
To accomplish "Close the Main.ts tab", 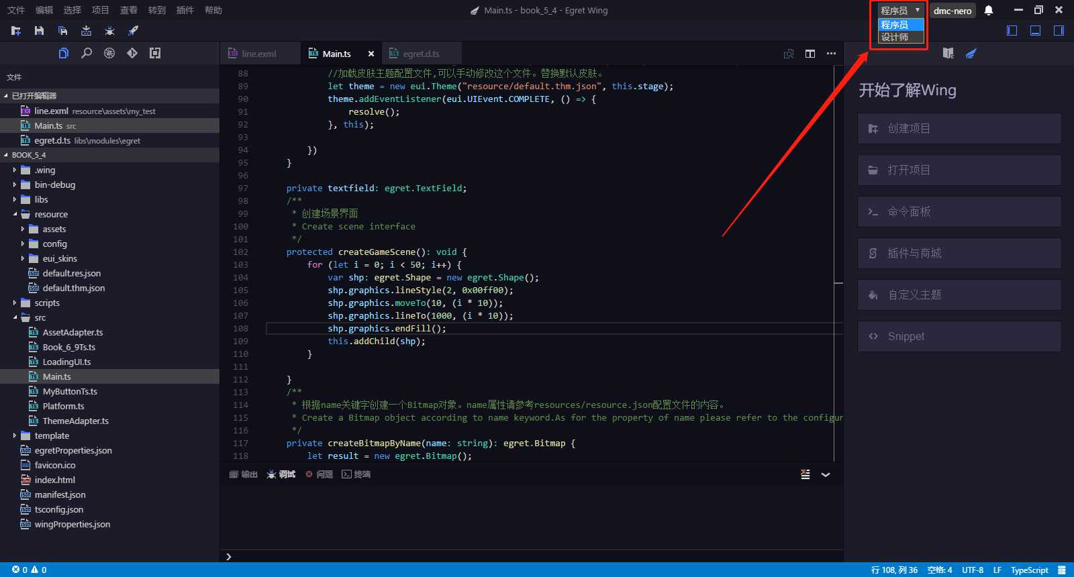I will 371,54.
